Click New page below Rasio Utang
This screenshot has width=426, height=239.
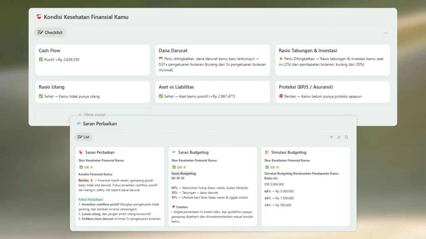(92, 115)
